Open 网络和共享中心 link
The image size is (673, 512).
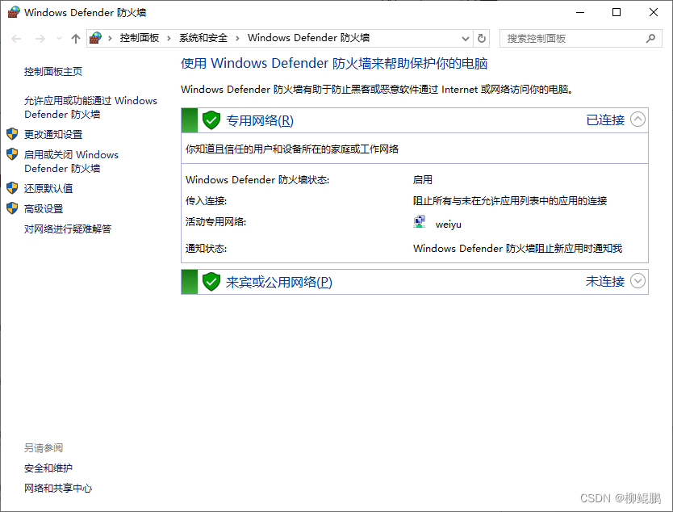(58, 488)
